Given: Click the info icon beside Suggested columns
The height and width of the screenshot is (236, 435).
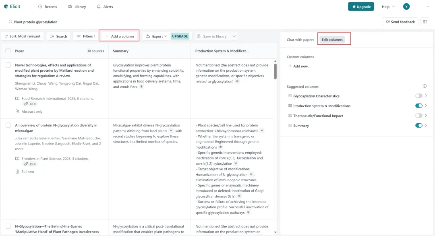Looking at the screenshot, I should point(425,86).
